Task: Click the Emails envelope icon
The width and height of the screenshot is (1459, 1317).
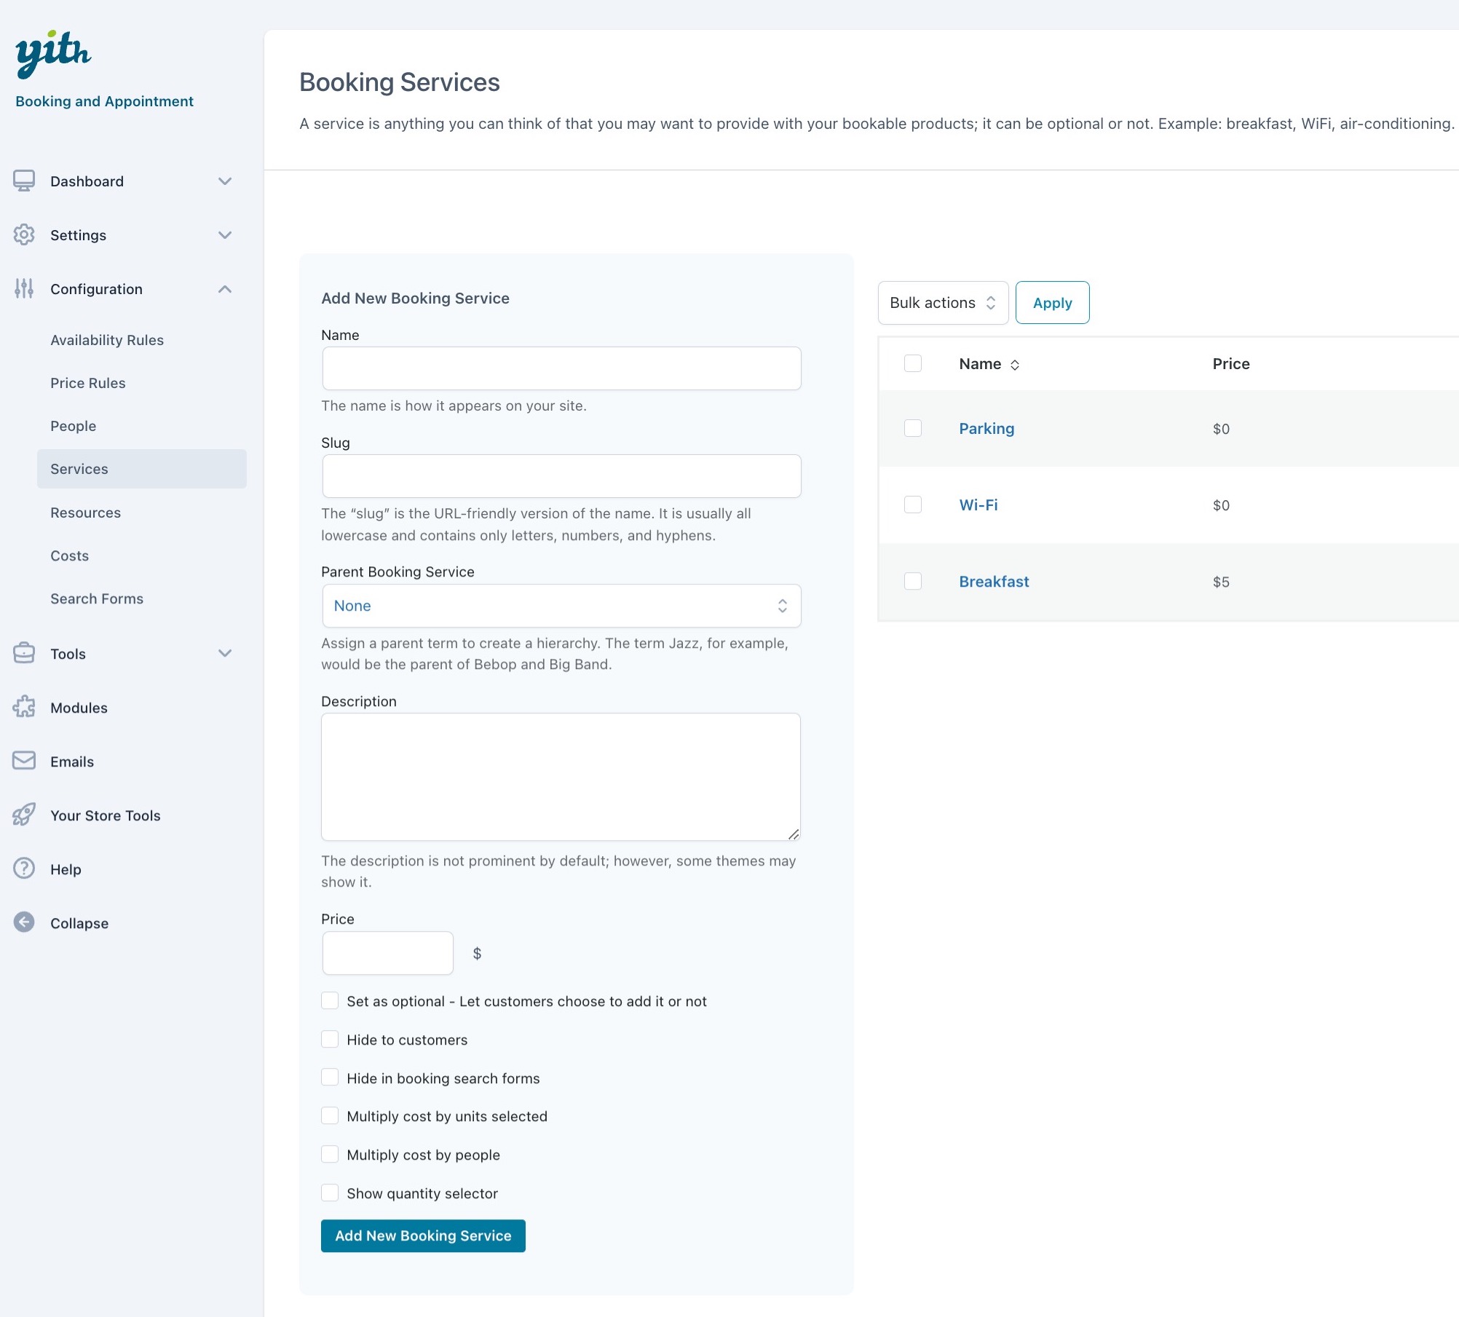Action: point(24,761)
